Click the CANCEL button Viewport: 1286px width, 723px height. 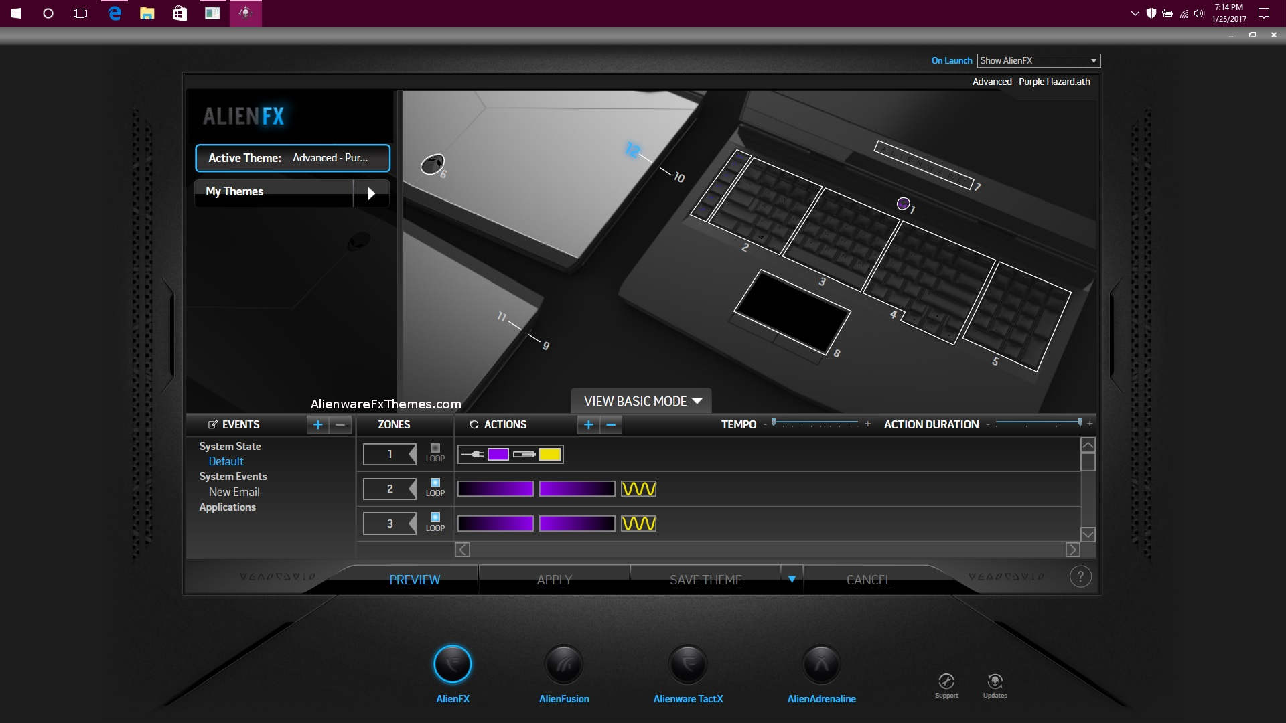pyautogui.click(x=869, y=580)
